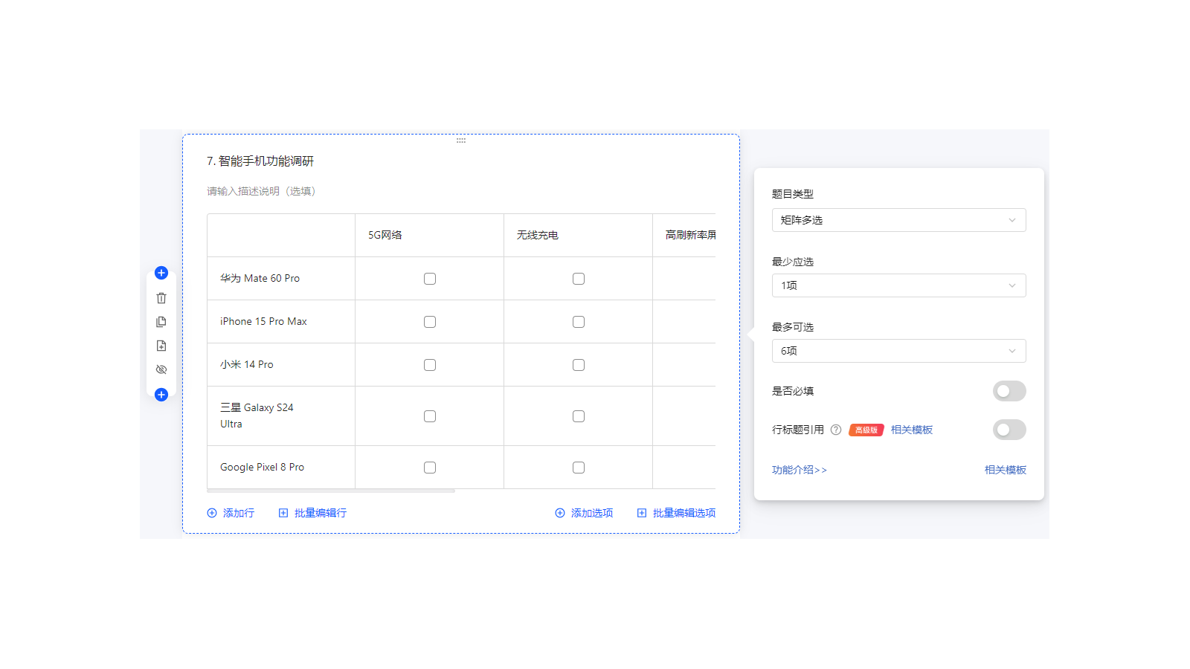
Task: Change 最多可选 from 6项 via dropdown
Action: click(898, 351)
